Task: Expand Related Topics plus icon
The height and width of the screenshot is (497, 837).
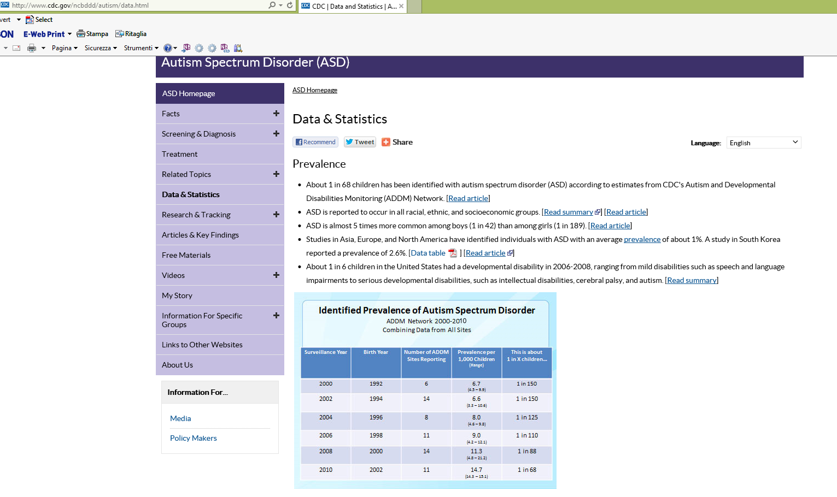Action: click(276, 174)
